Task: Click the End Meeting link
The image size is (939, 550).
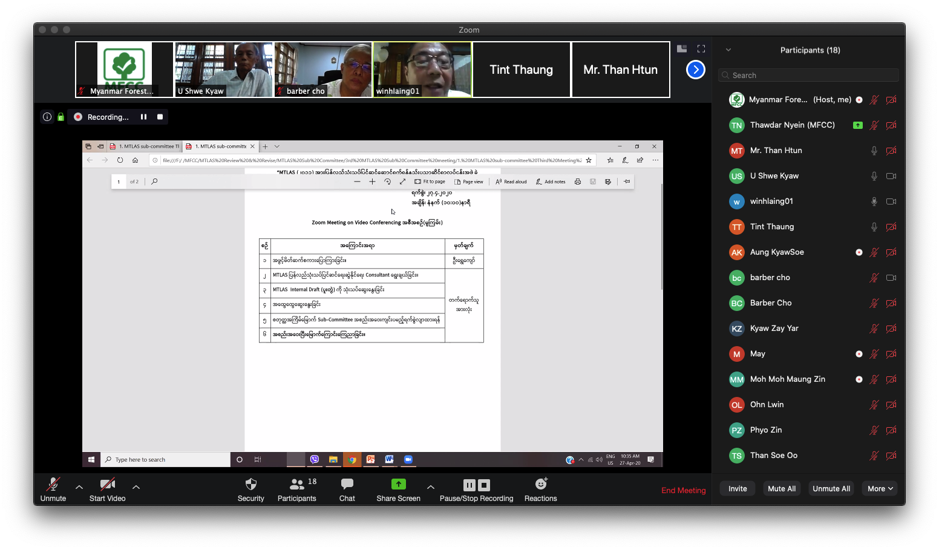Action: point(683,490)
